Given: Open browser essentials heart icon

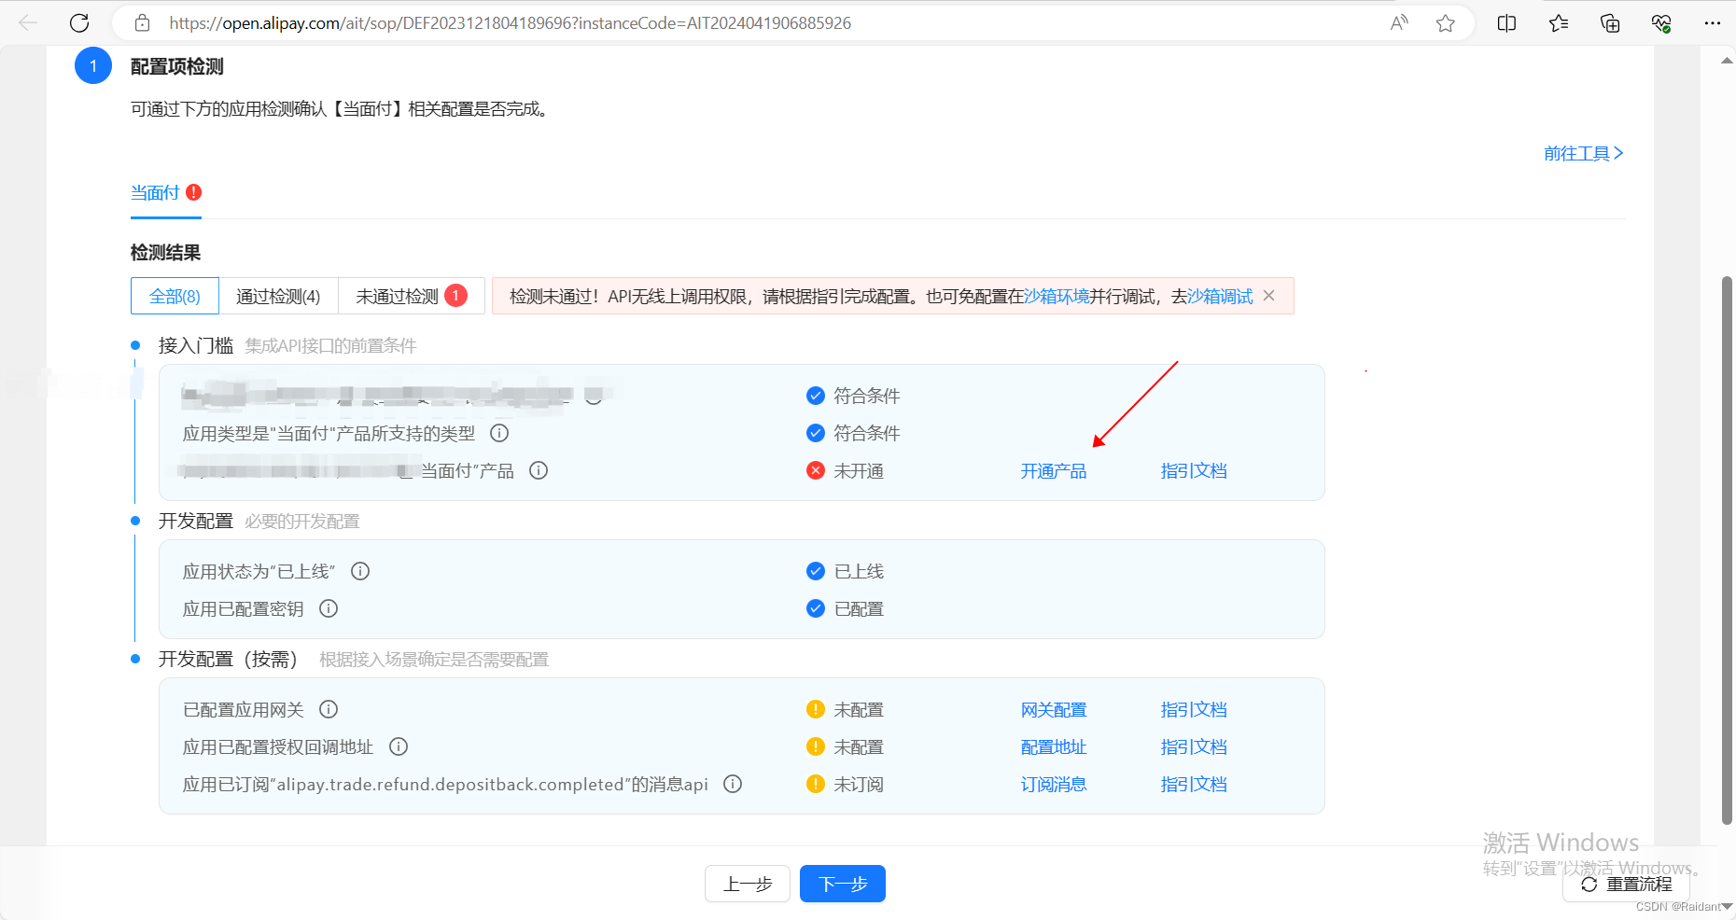Looking at the screenshot, I should point(1661,23).
